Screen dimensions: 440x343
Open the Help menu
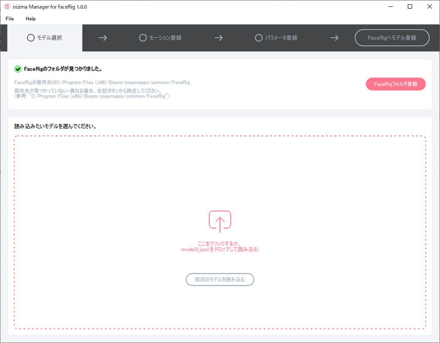coord(31,19)
